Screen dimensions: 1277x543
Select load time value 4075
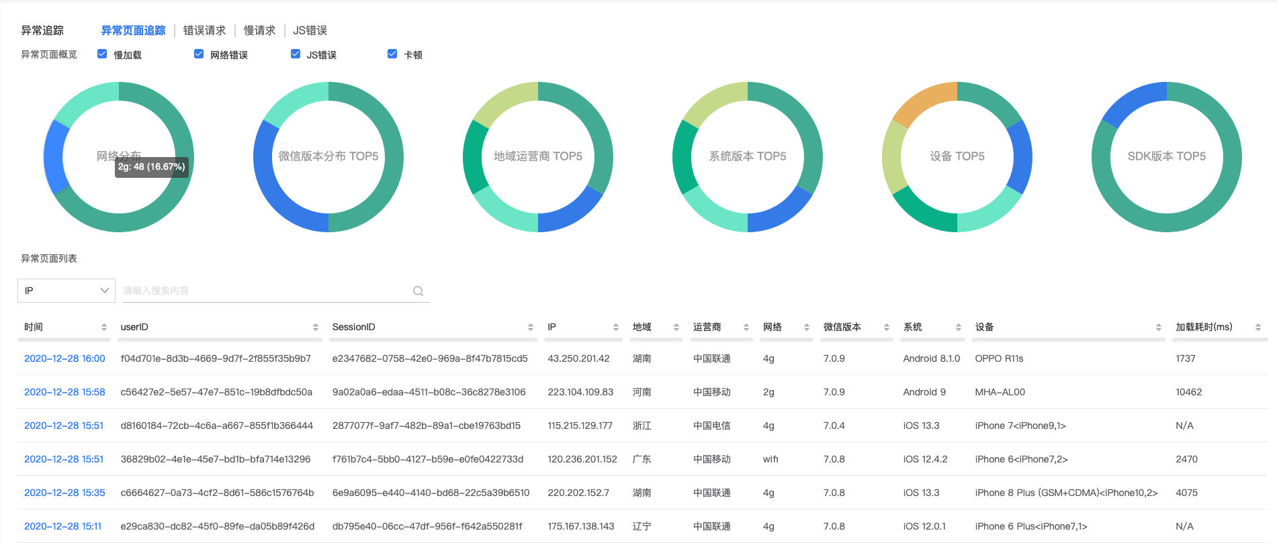click(x=1186, y=493)
